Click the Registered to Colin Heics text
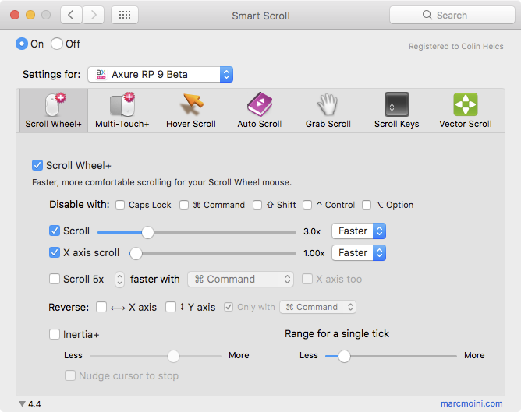This screenshot has height=412, width=521. 455,47
